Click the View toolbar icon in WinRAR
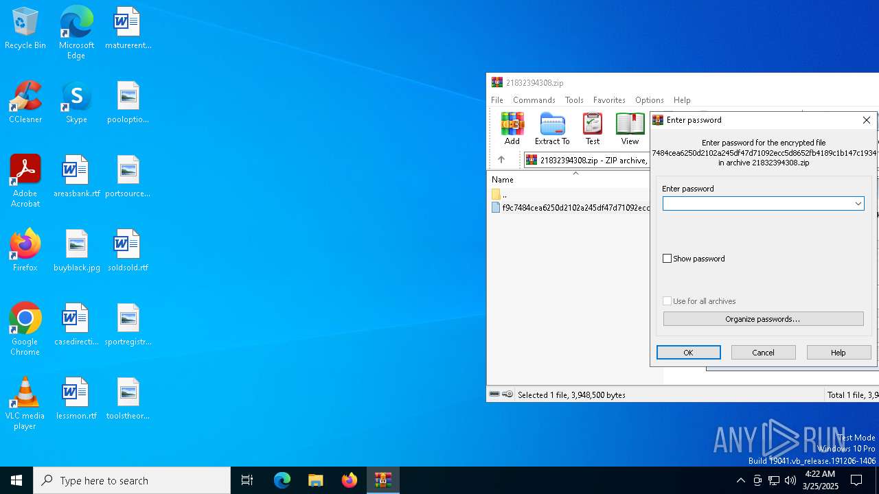This screenshot has height=494, width=879. click(630, 129)
